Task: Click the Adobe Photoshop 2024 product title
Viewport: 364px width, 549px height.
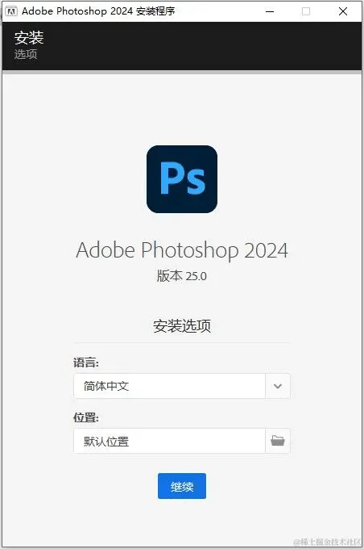Action: point(182,250)
